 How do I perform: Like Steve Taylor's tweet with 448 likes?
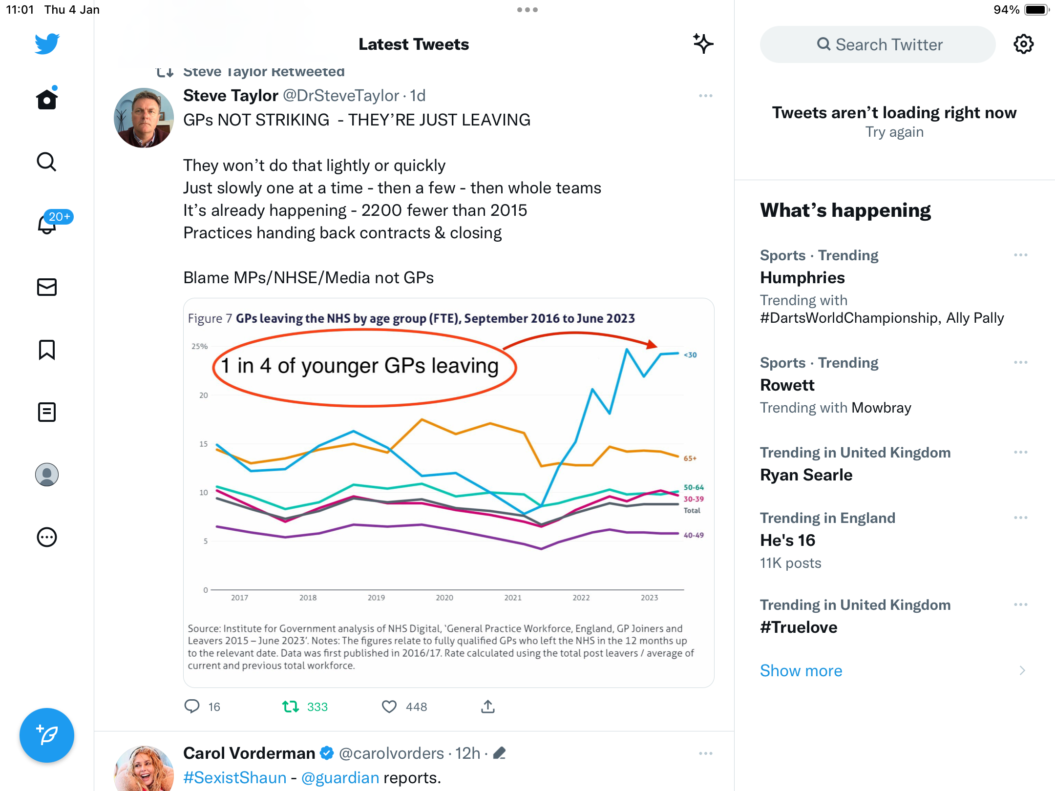(389, 707)
